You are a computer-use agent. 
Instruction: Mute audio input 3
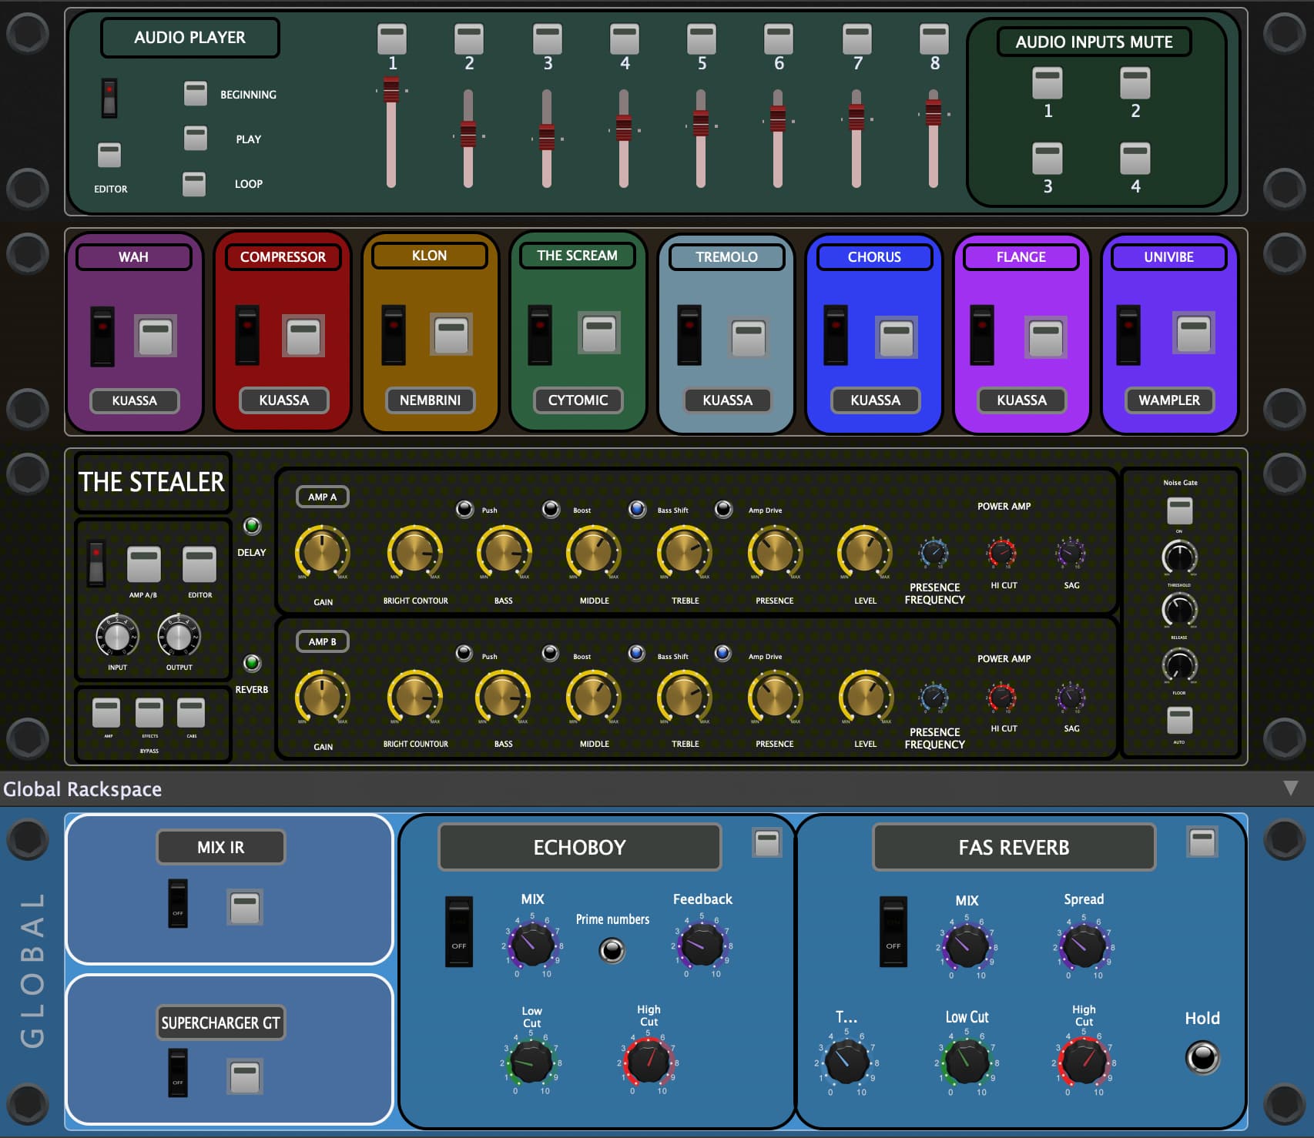[x=1048, y=159]
